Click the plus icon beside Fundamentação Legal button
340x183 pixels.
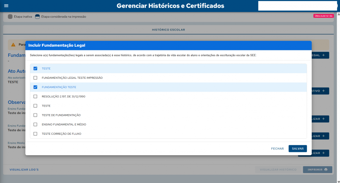click(x=323, y=55)
